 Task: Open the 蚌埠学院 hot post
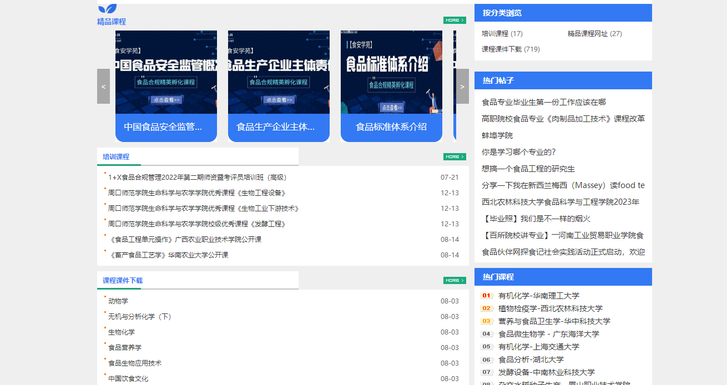497,135
